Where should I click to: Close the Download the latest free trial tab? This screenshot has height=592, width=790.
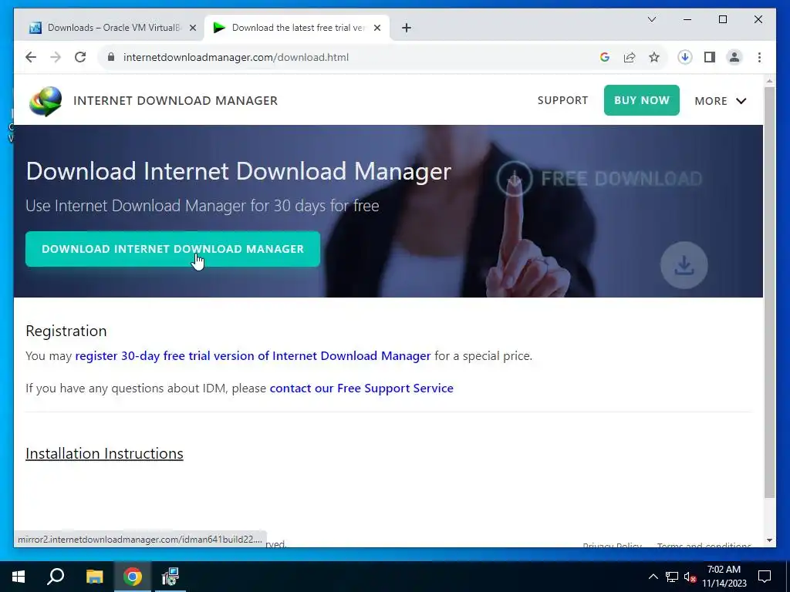click(x=376, y=28)
